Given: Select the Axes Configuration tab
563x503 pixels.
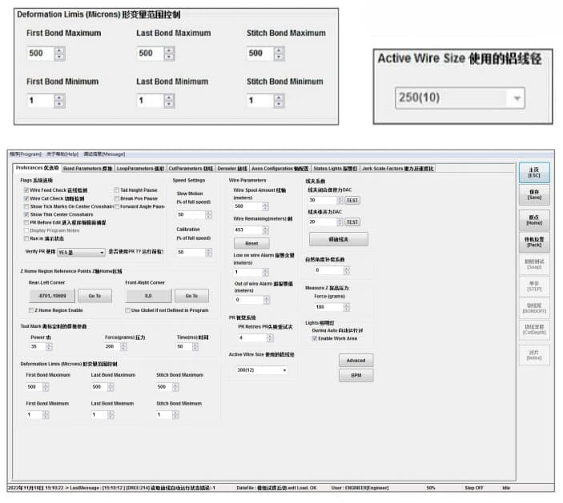Looking at the screenshot, I should click(x=280, y=169).
